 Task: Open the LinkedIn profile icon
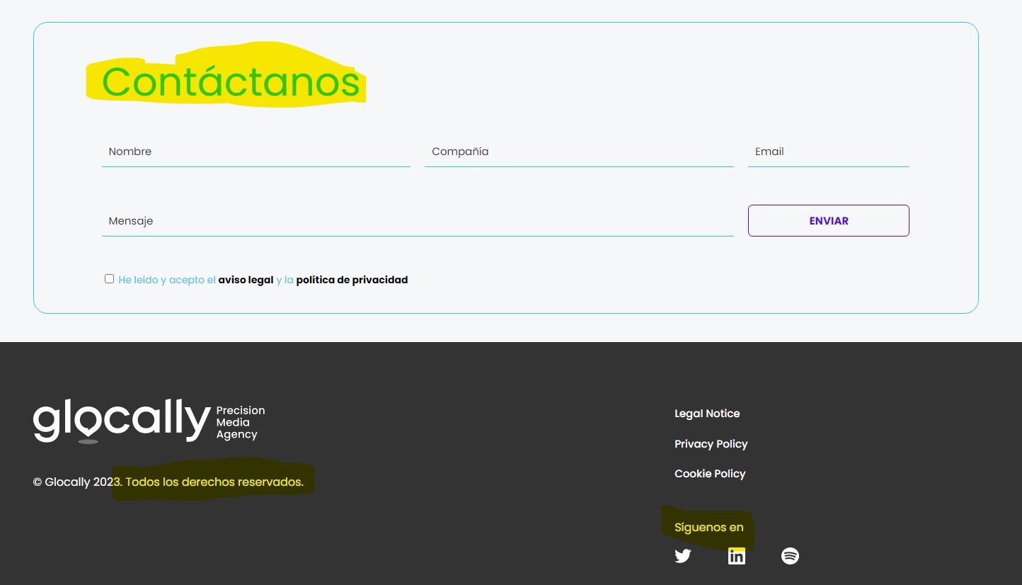tap(737, 556)
